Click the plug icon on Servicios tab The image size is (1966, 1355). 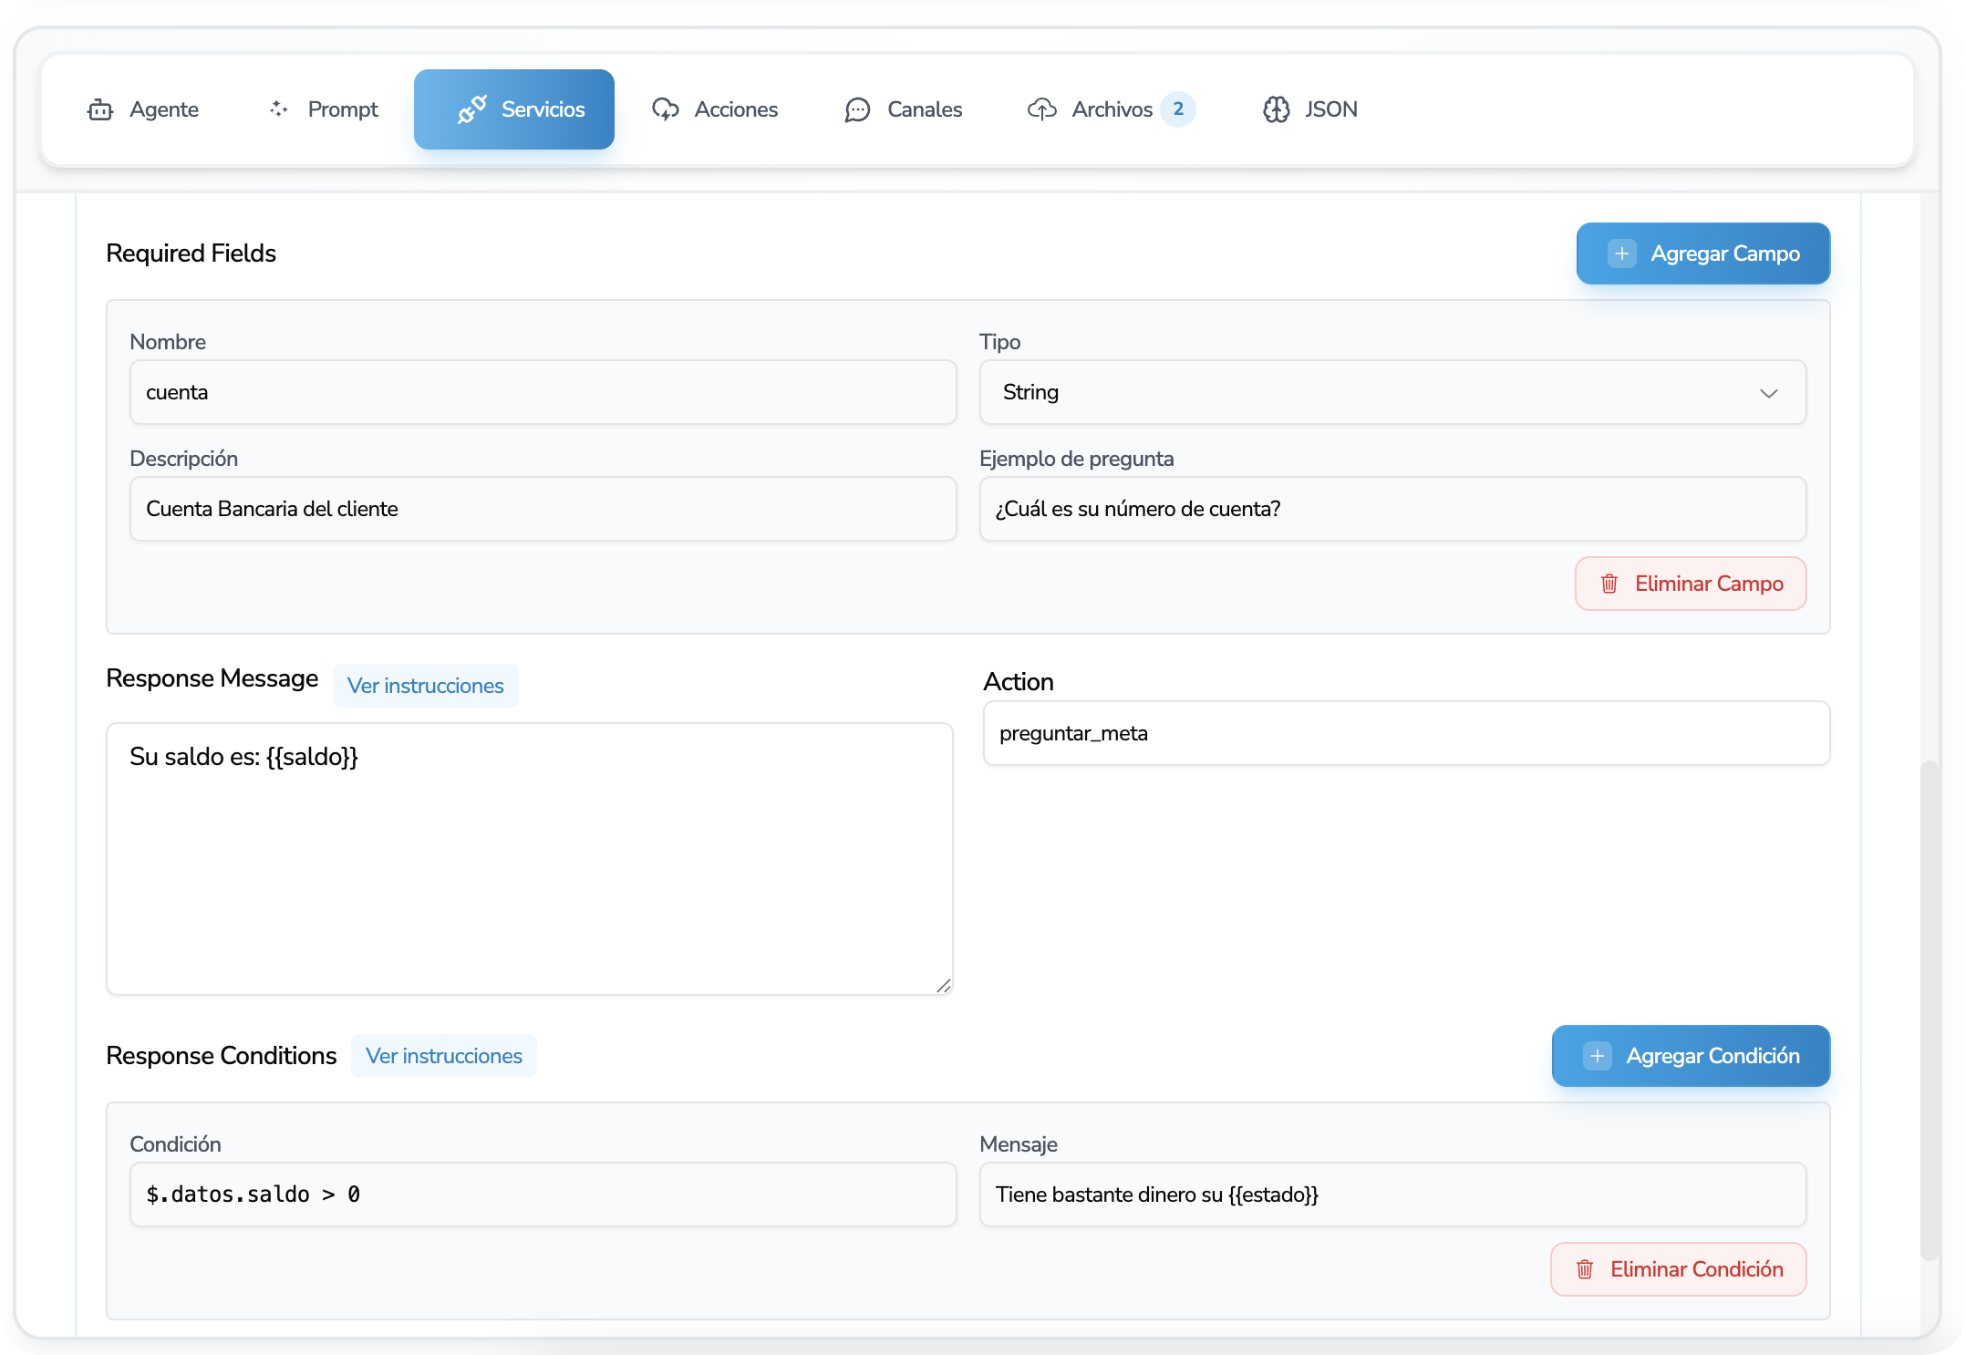[471, 109]
